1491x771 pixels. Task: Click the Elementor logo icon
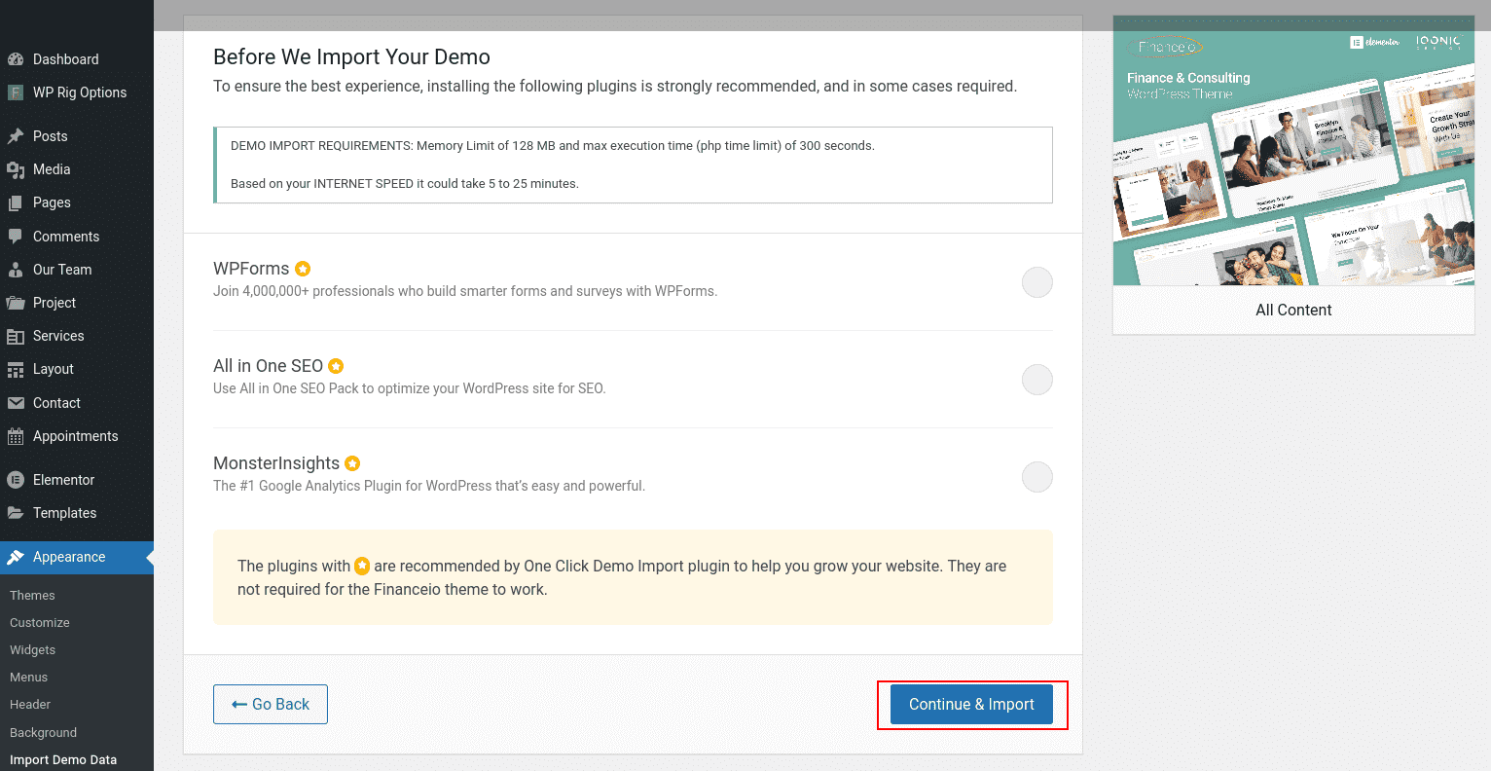click(16, 480)
